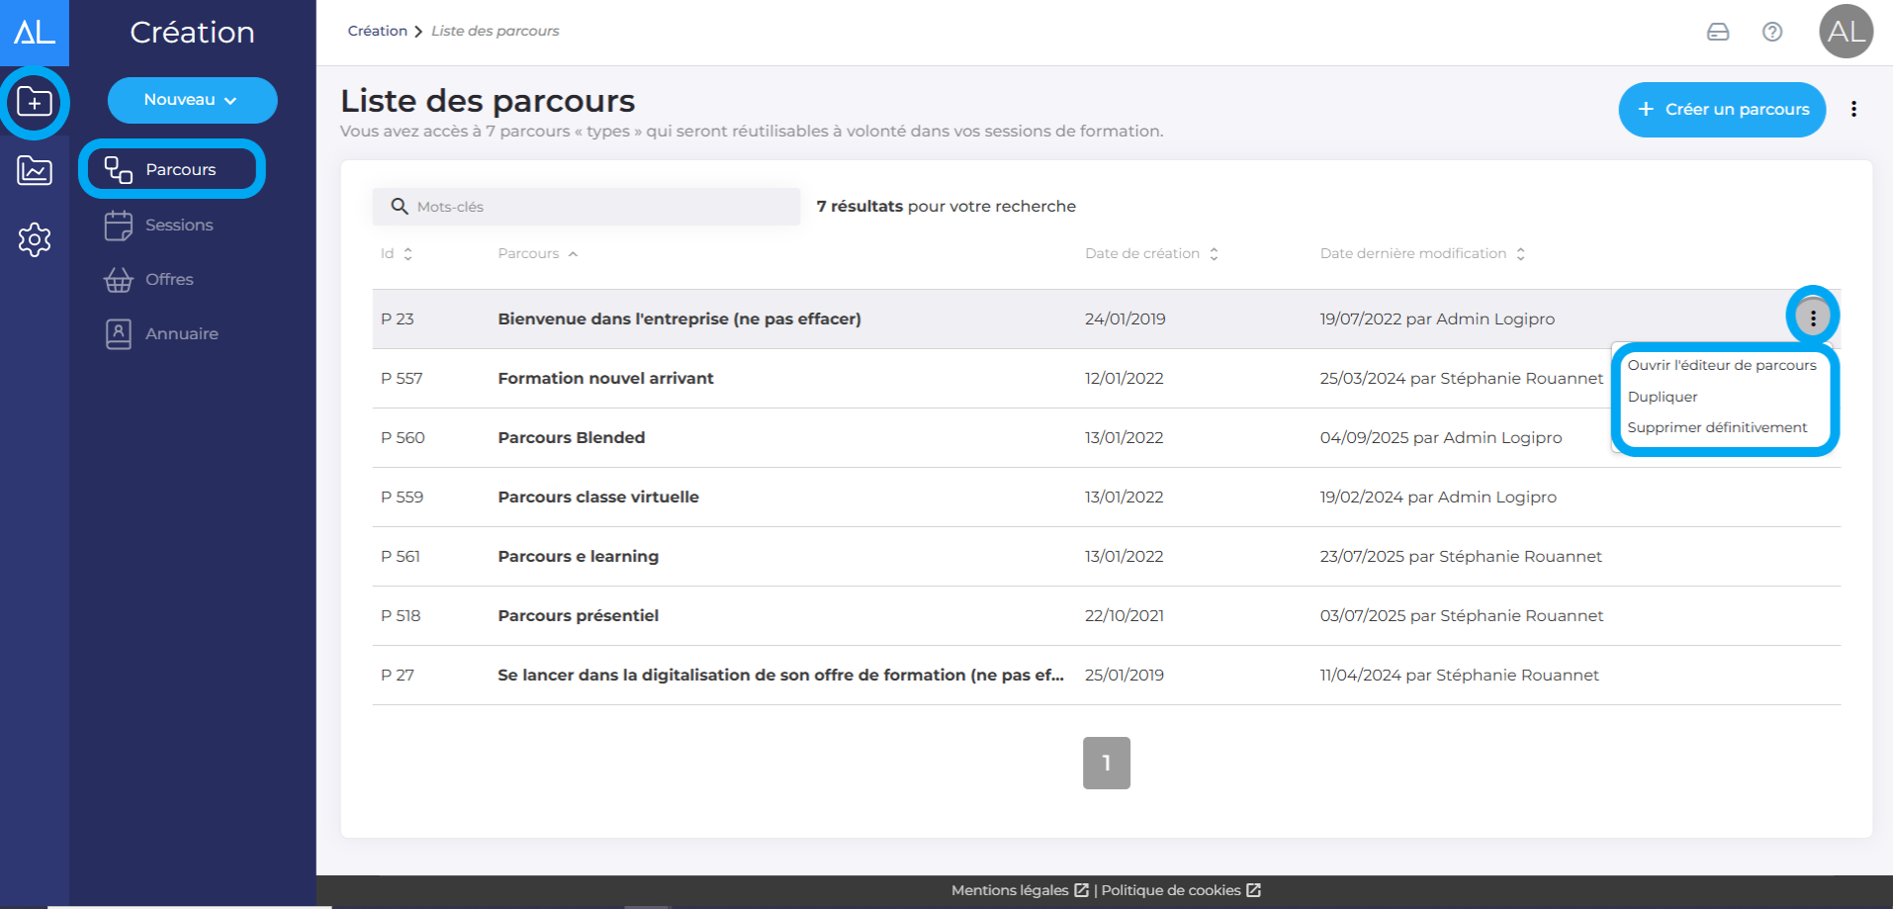Image resolution: width=1893 pixels, height=909 pixels.
Task: Sort the list by Id column
Action: point(396,254)
